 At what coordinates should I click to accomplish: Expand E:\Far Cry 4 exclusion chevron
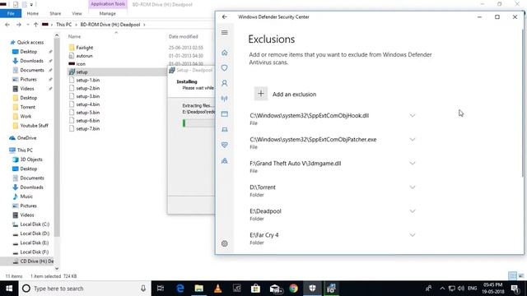(413, 235)
